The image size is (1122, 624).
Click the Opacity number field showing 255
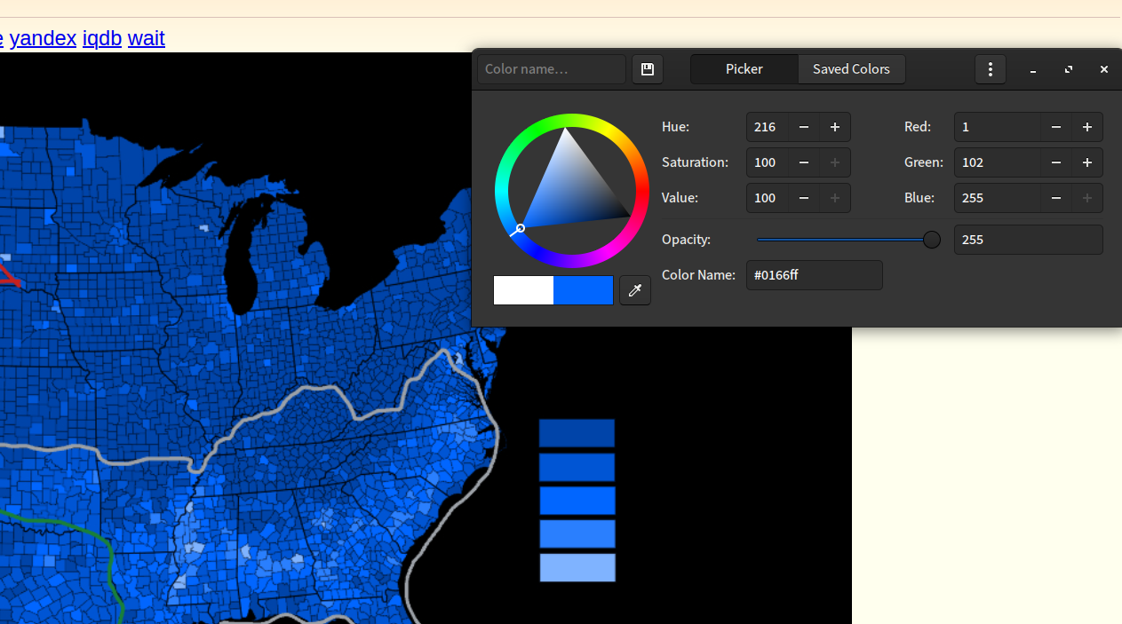[x=1029, y=240]
